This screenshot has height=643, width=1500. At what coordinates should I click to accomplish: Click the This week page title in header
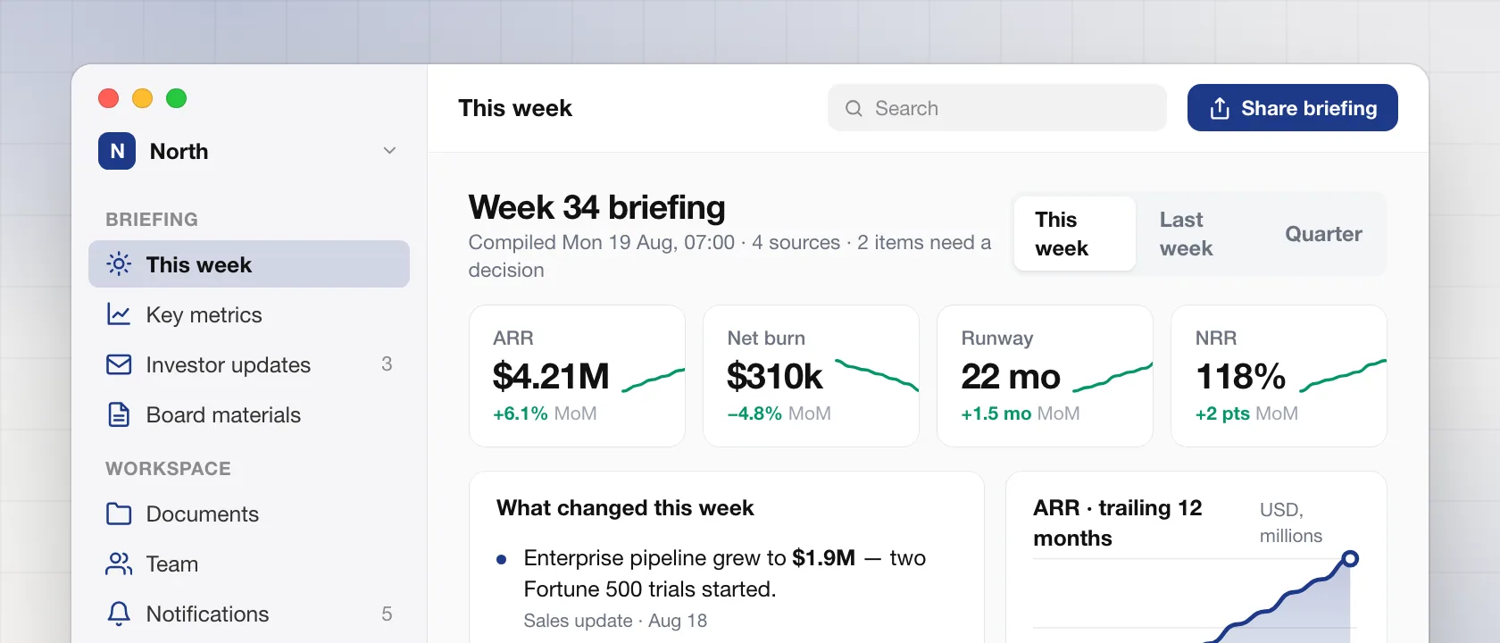pyautogui.click(x=515, y=108)
